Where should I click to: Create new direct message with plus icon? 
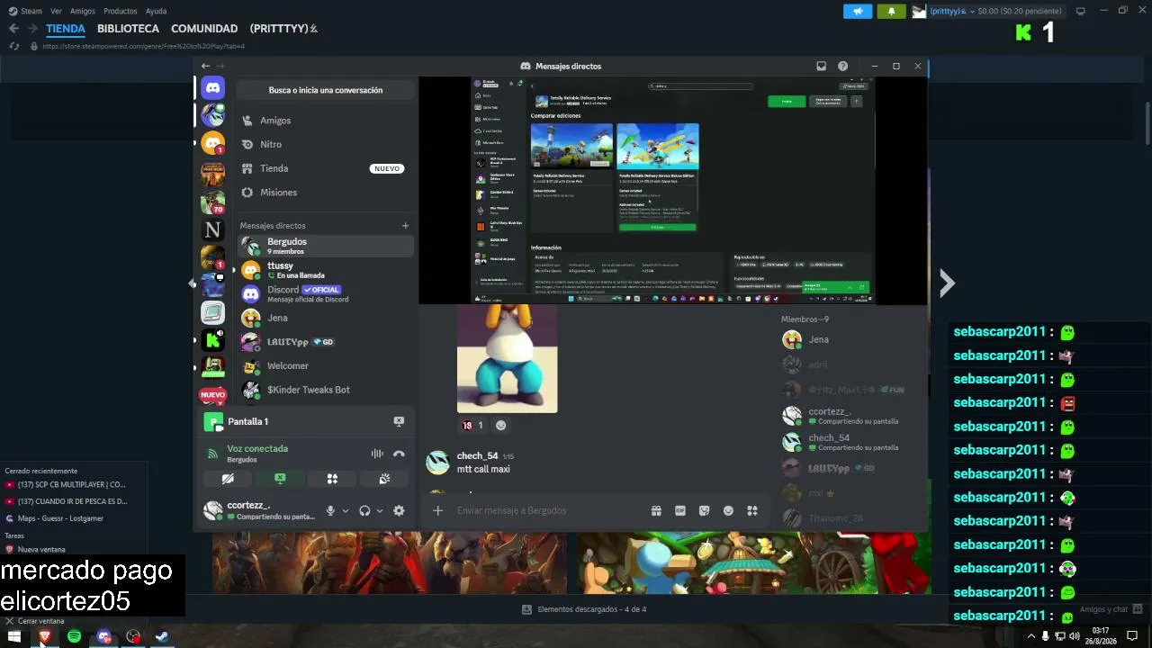[x=405, y=226]
